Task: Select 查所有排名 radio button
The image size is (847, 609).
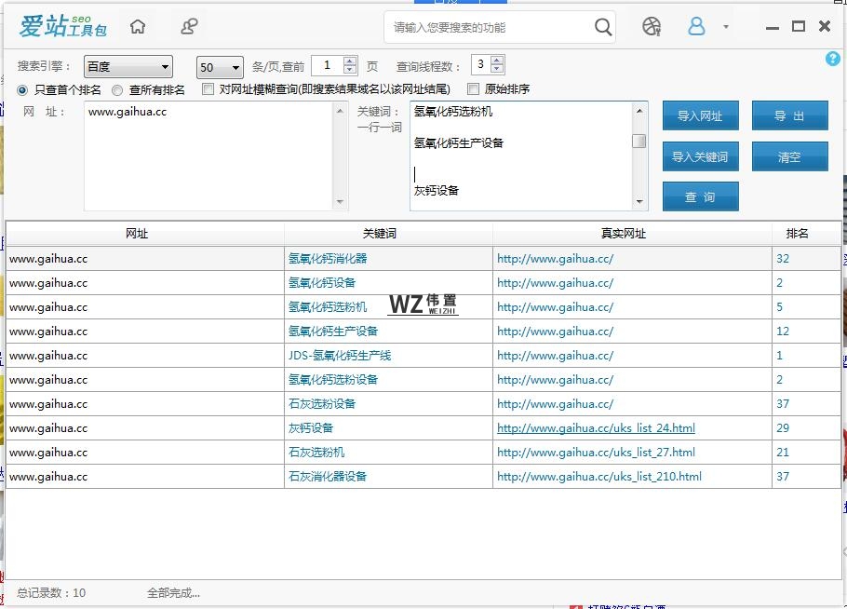Action: click(117, 90)
